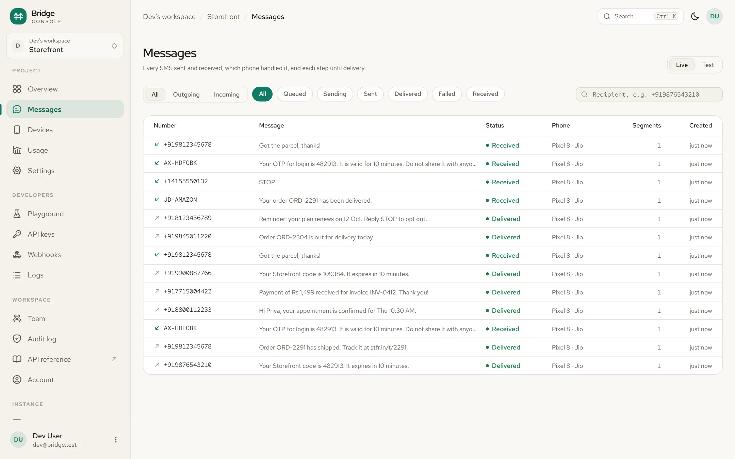Switch to Test mode
The image size is (735, 459).
click(x=708, y=65)
